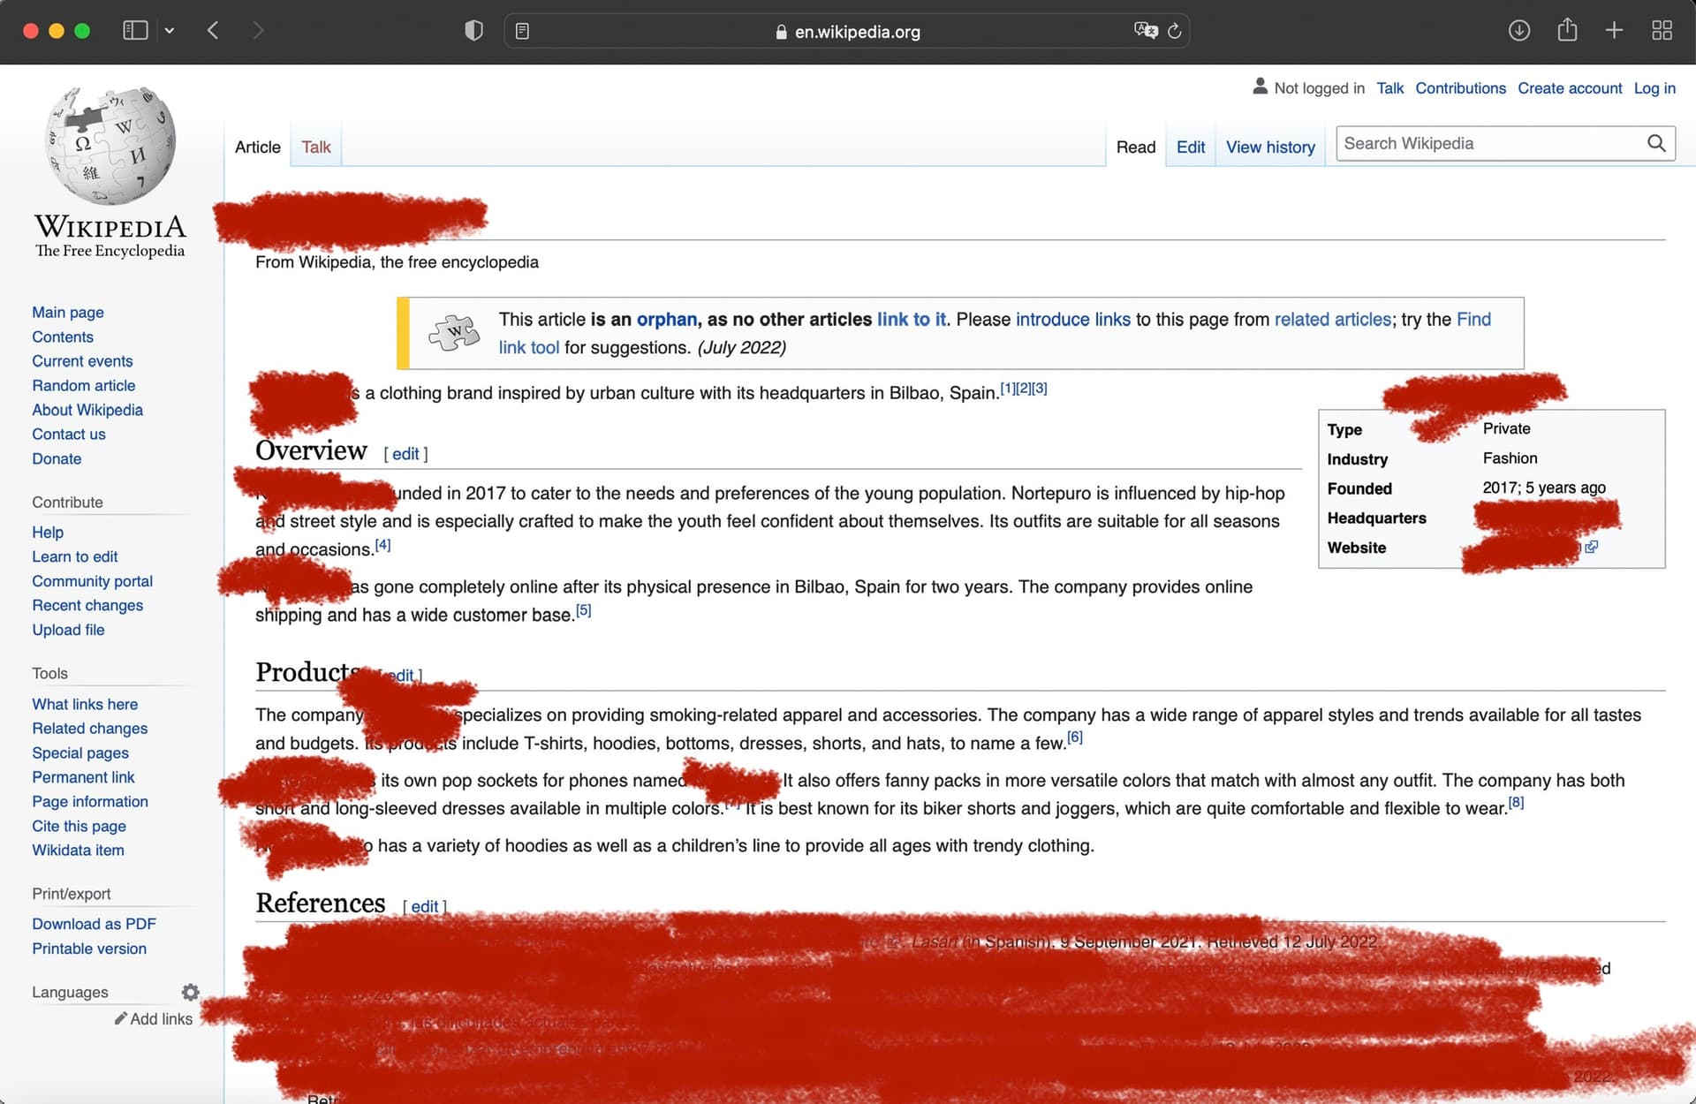Show Reader view icon in address bar
The image size is (1696, 1104).
click(x=522, y=32)
